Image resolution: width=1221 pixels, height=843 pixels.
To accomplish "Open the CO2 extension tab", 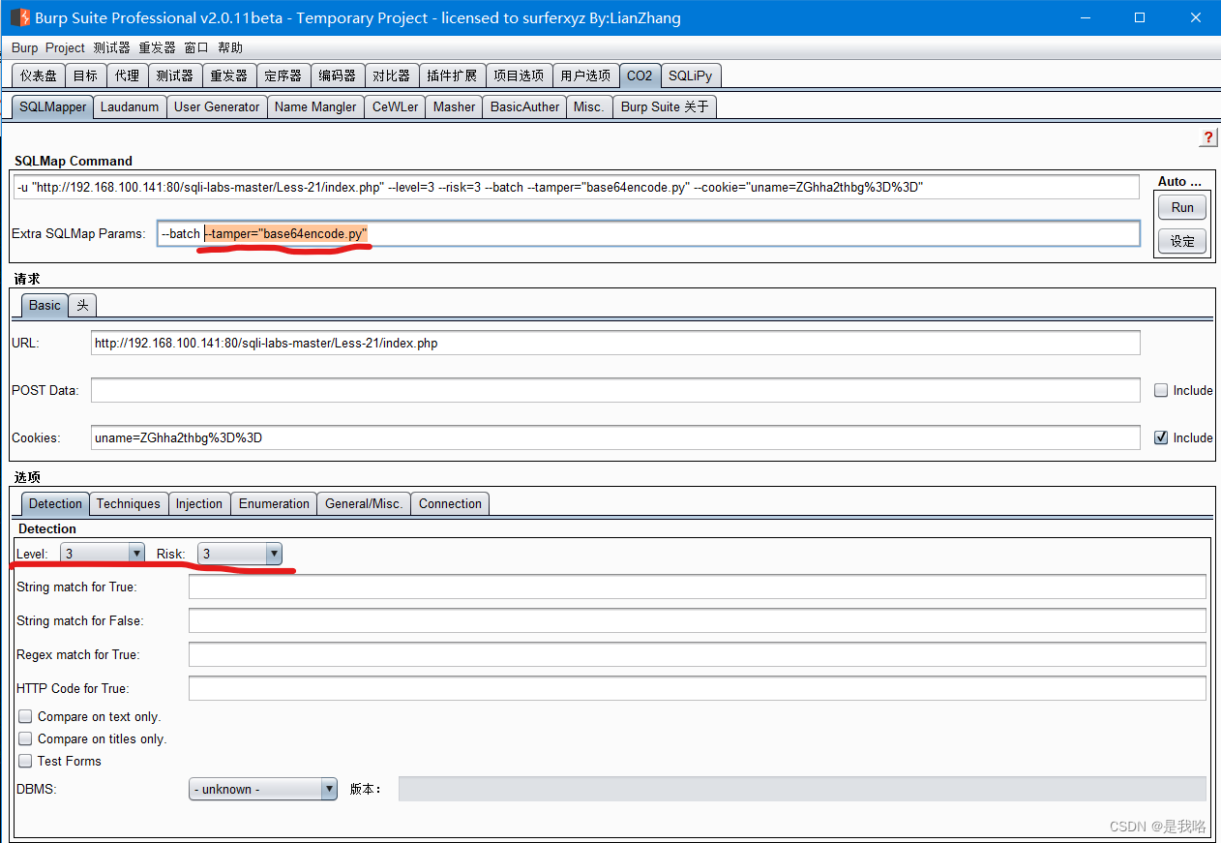I will 640,75.
